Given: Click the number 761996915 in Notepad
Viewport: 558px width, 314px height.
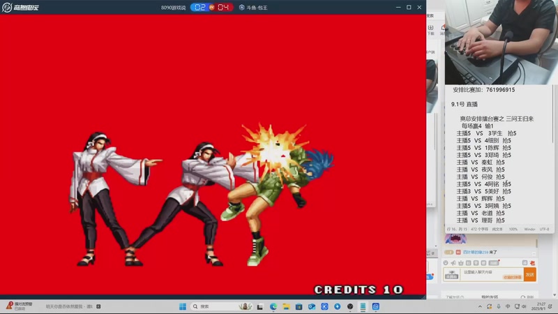Looking at the screenshot, I should coord(500,90).
